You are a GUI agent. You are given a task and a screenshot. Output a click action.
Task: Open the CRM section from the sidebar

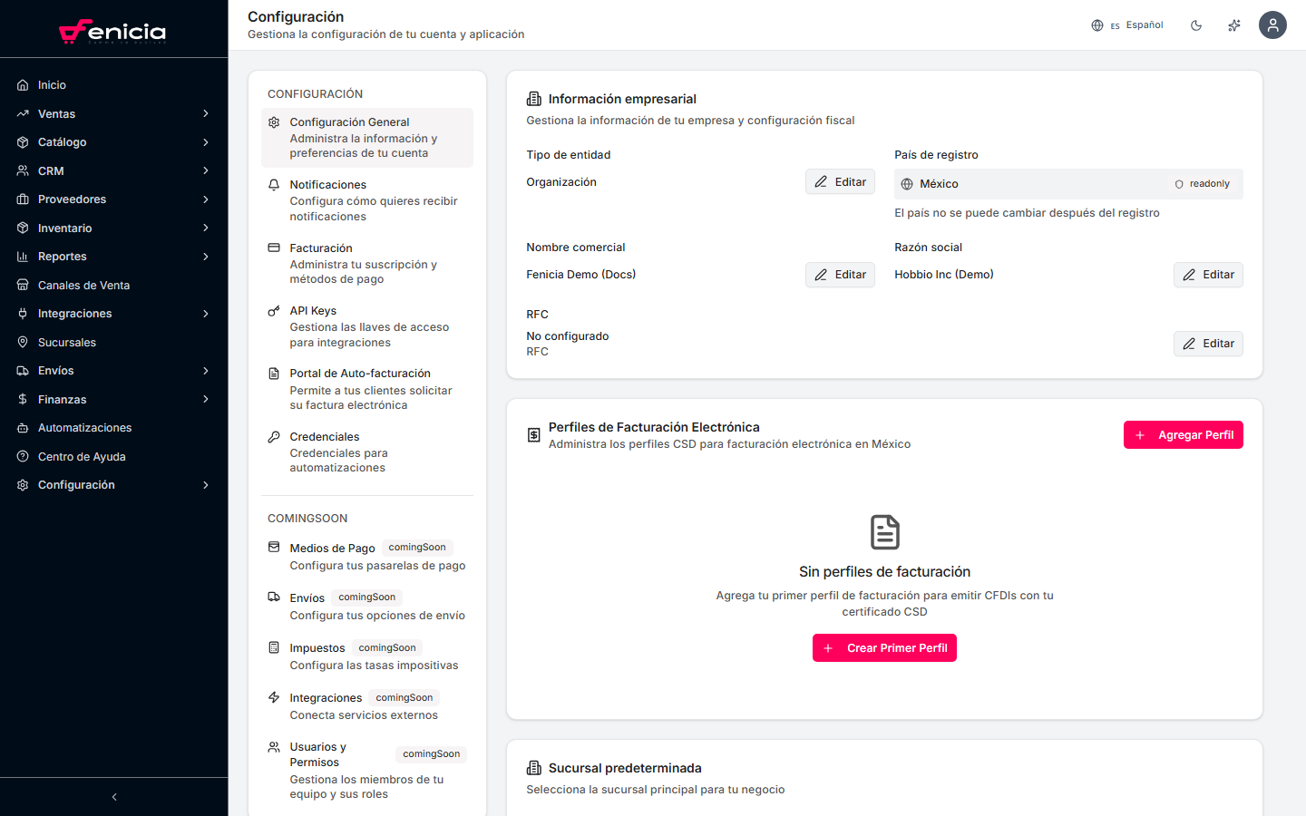tap(22, 170)
